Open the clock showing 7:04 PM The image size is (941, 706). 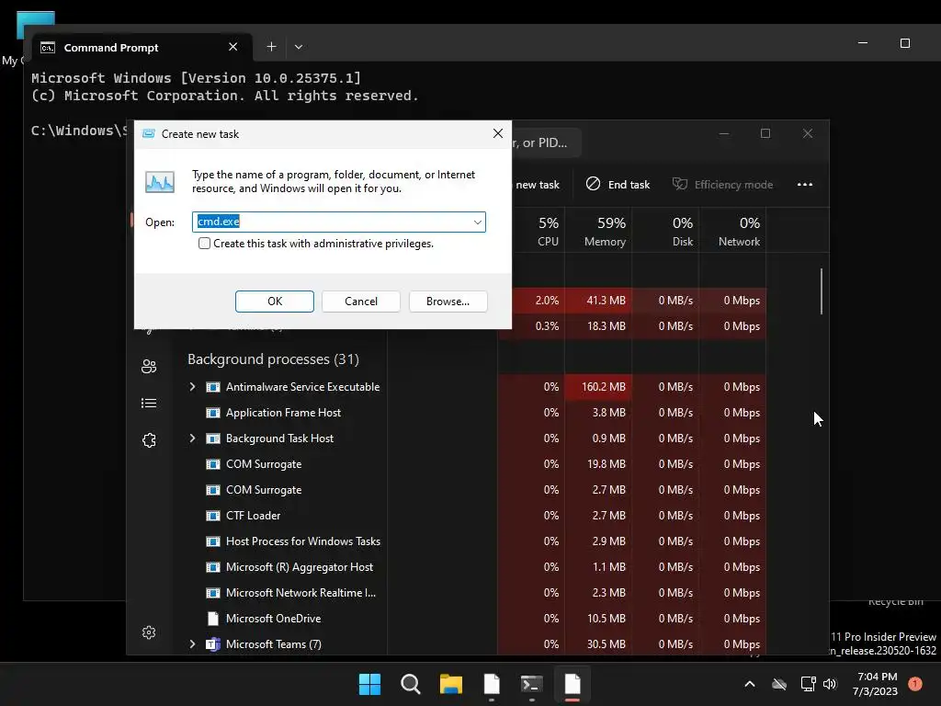coord(876,684)
